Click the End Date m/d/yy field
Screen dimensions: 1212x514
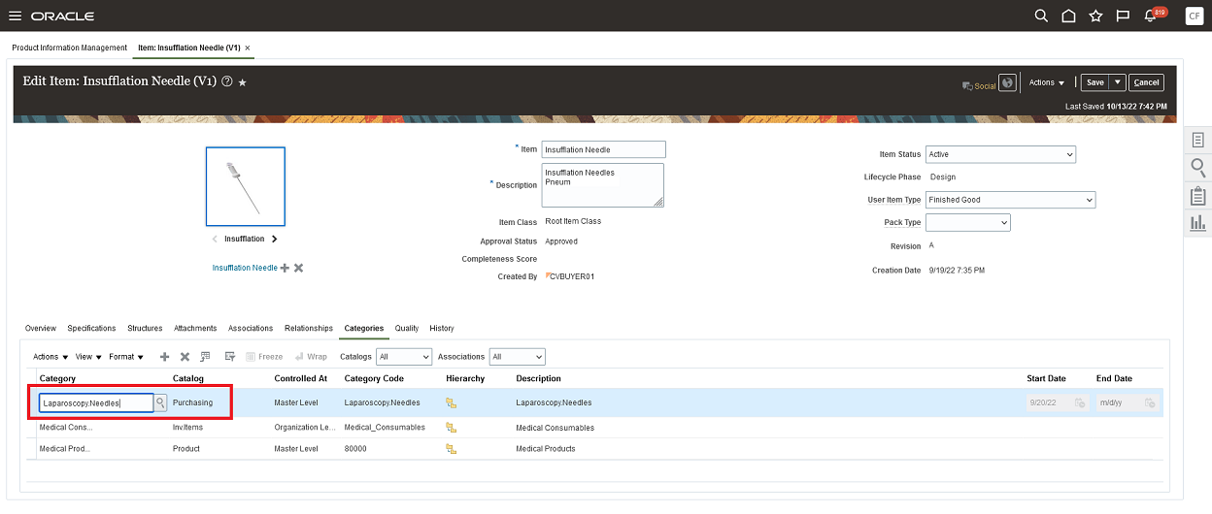(x=1119, y=402)
